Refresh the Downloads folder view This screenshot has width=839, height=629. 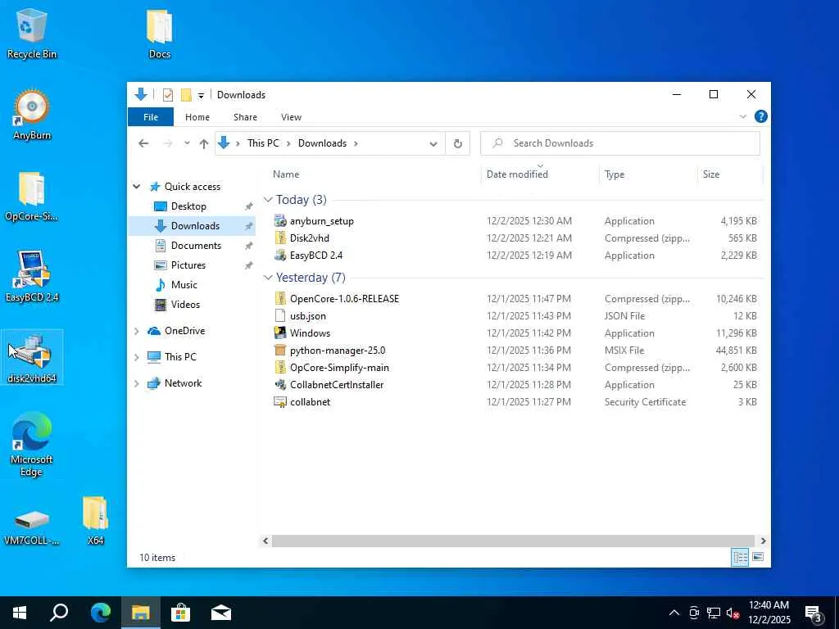pyautogui.click(x=457, y=143)
